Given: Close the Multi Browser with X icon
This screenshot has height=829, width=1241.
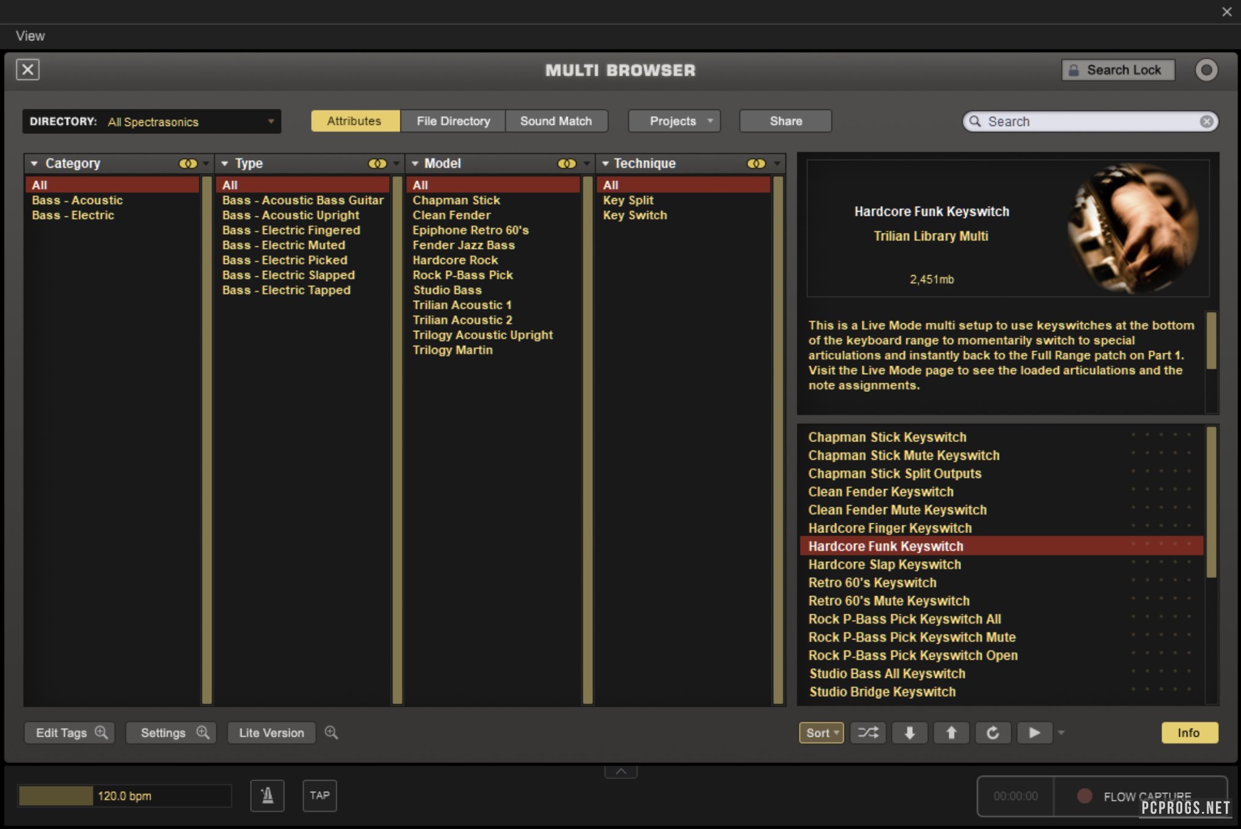Looking at the screenshot, I should point(28,70).
